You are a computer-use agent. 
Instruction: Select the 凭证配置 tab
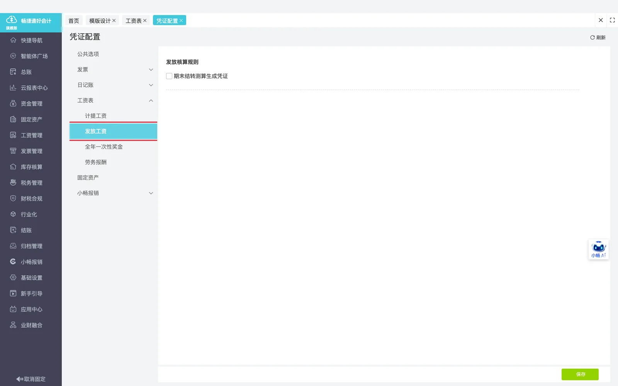167,20
